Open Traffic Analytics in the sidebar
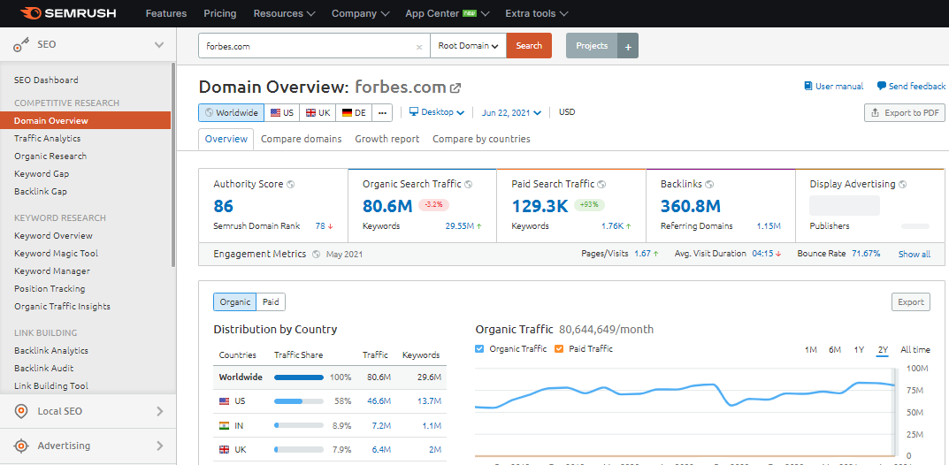This screenshot has height=465, width=949. point(47,139)
